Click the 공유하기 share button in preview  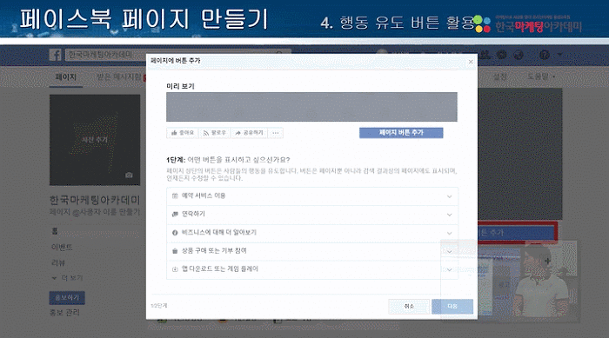[249, 133]
